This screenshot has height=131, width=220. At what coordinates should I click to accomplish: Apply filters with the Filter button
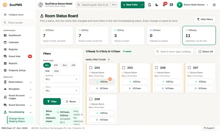(x=52, y=101)
